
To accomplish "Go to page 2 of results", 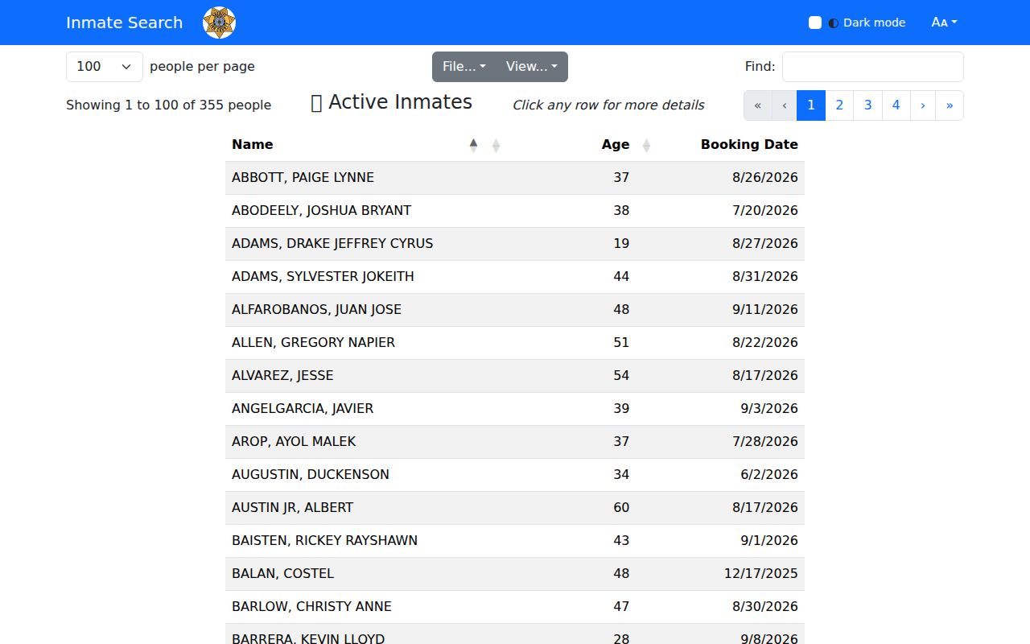I will 839,105.
